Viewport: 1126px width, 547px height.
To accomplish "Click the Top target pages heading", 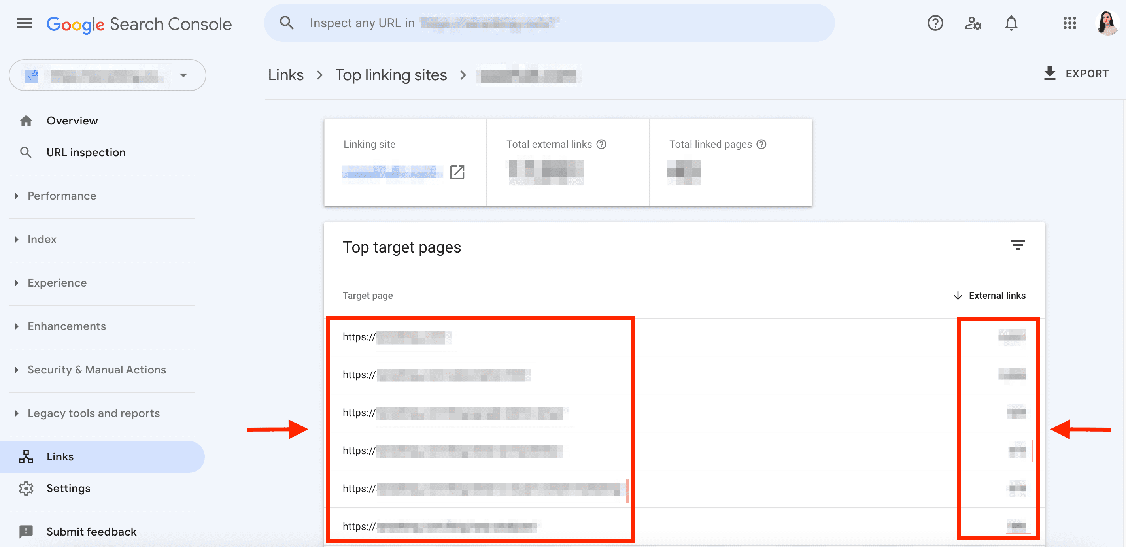I will coord(402,247).
